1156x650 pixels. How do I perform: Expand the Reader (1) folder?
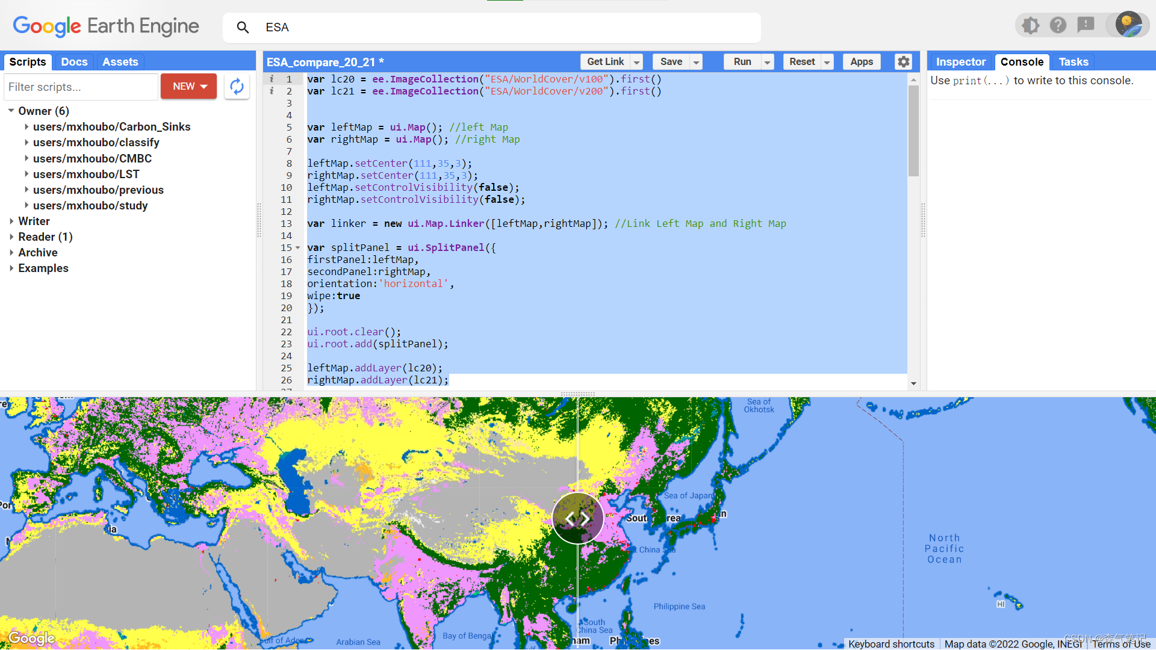11,237
